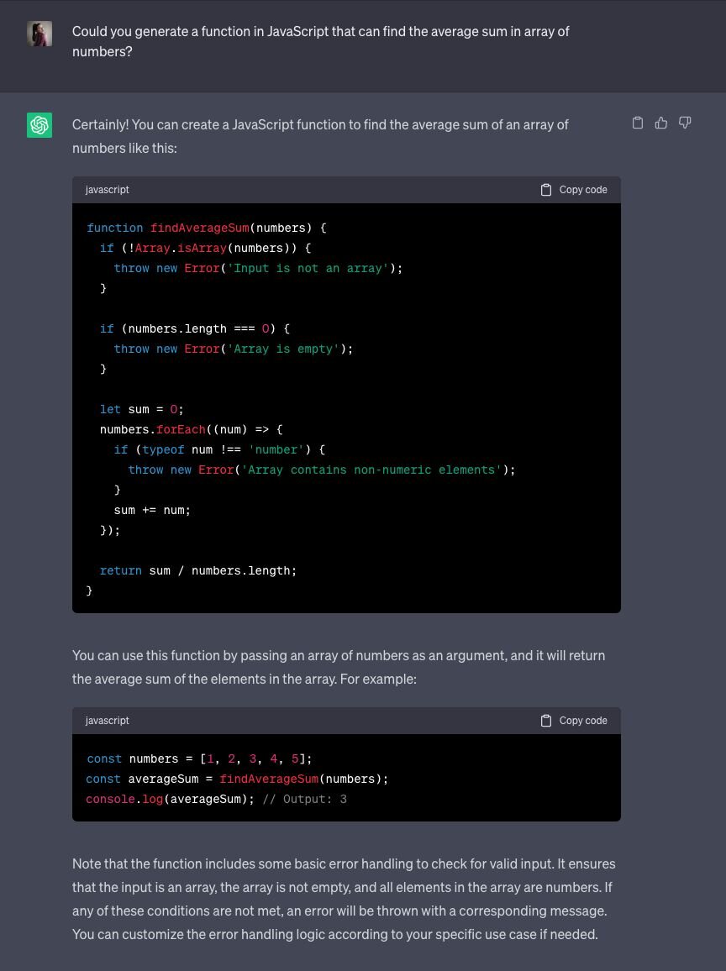
Task: Click the 'if (typeof num !== 'number') {' line
Action: pyautogui.click(x=219, y=449)
